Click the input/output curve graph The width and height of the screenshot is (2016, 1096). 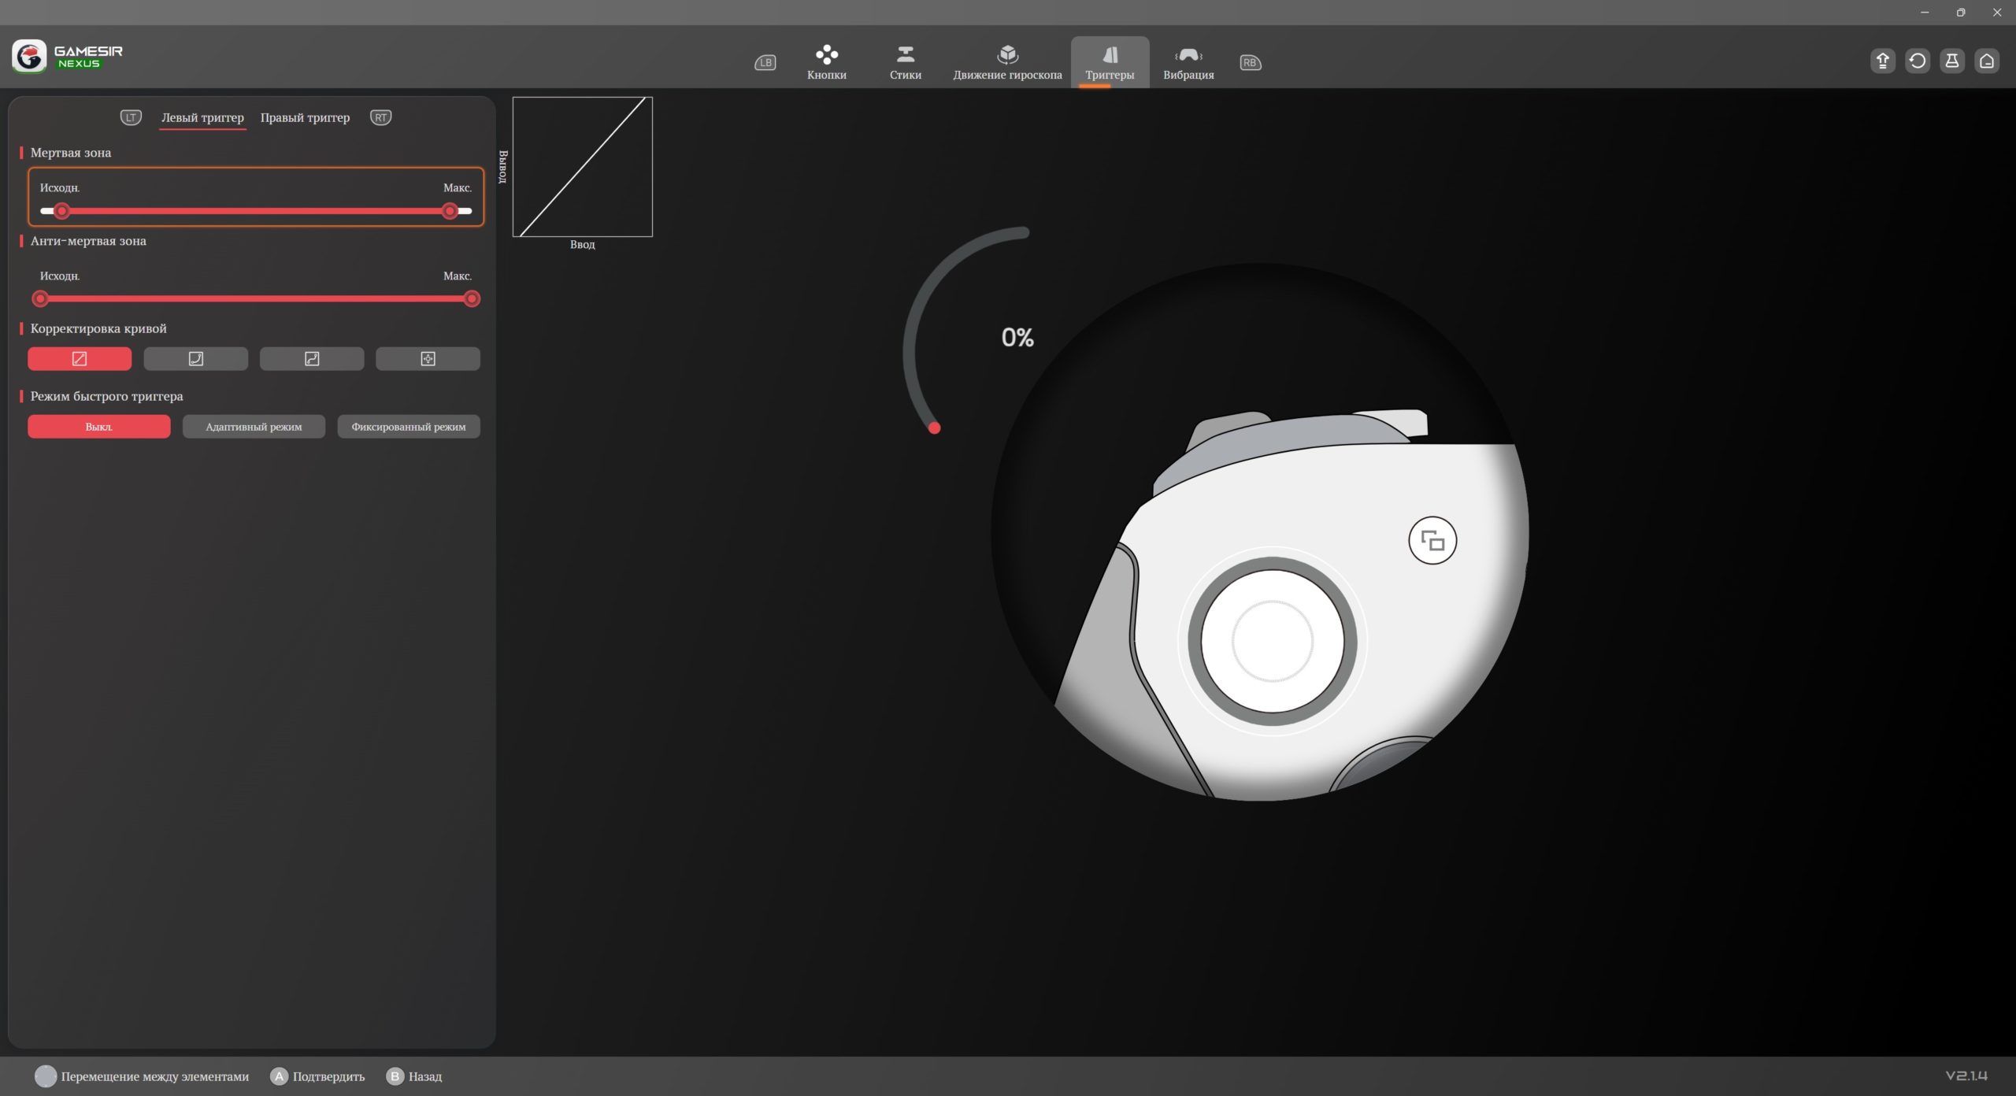(582, 166)
